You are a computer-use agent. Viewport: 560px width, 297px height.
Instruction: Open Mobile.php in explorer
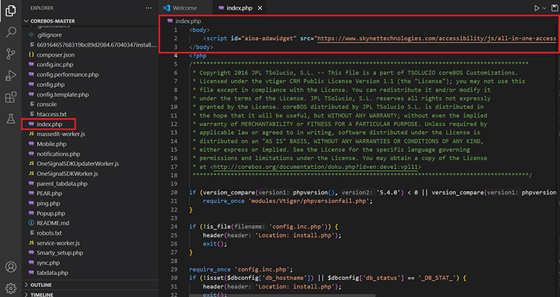tap(51, 144)
